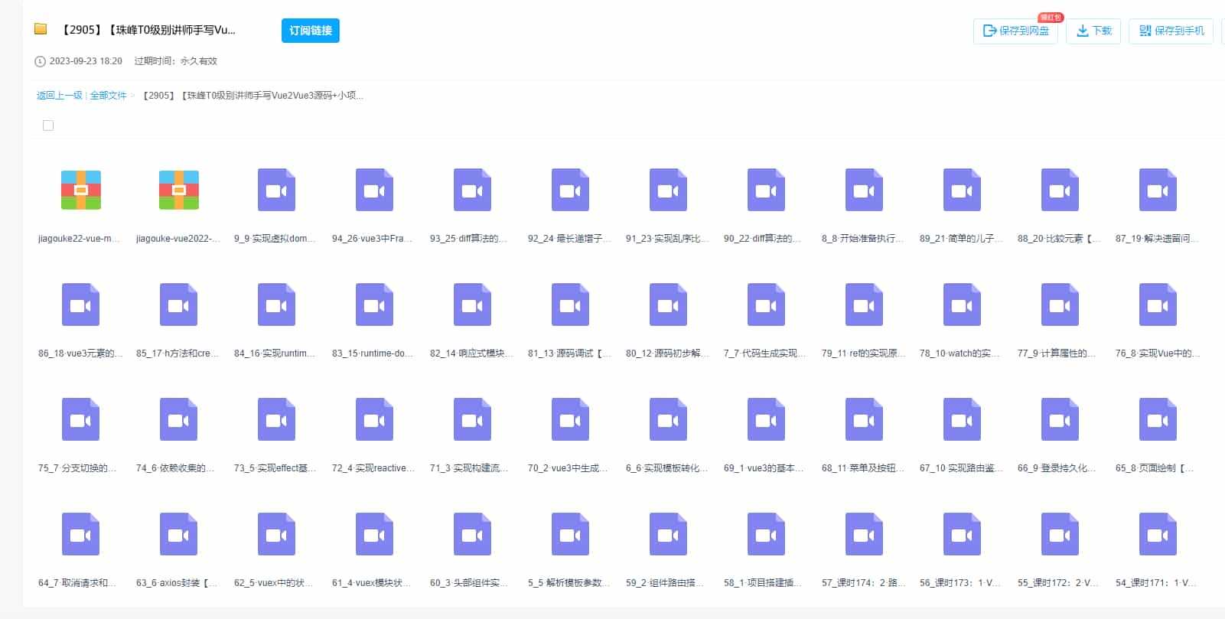Open video file 87_19 解决遗留问
The width and height of the screenshot is (1225, 619).
(1158, 190)
